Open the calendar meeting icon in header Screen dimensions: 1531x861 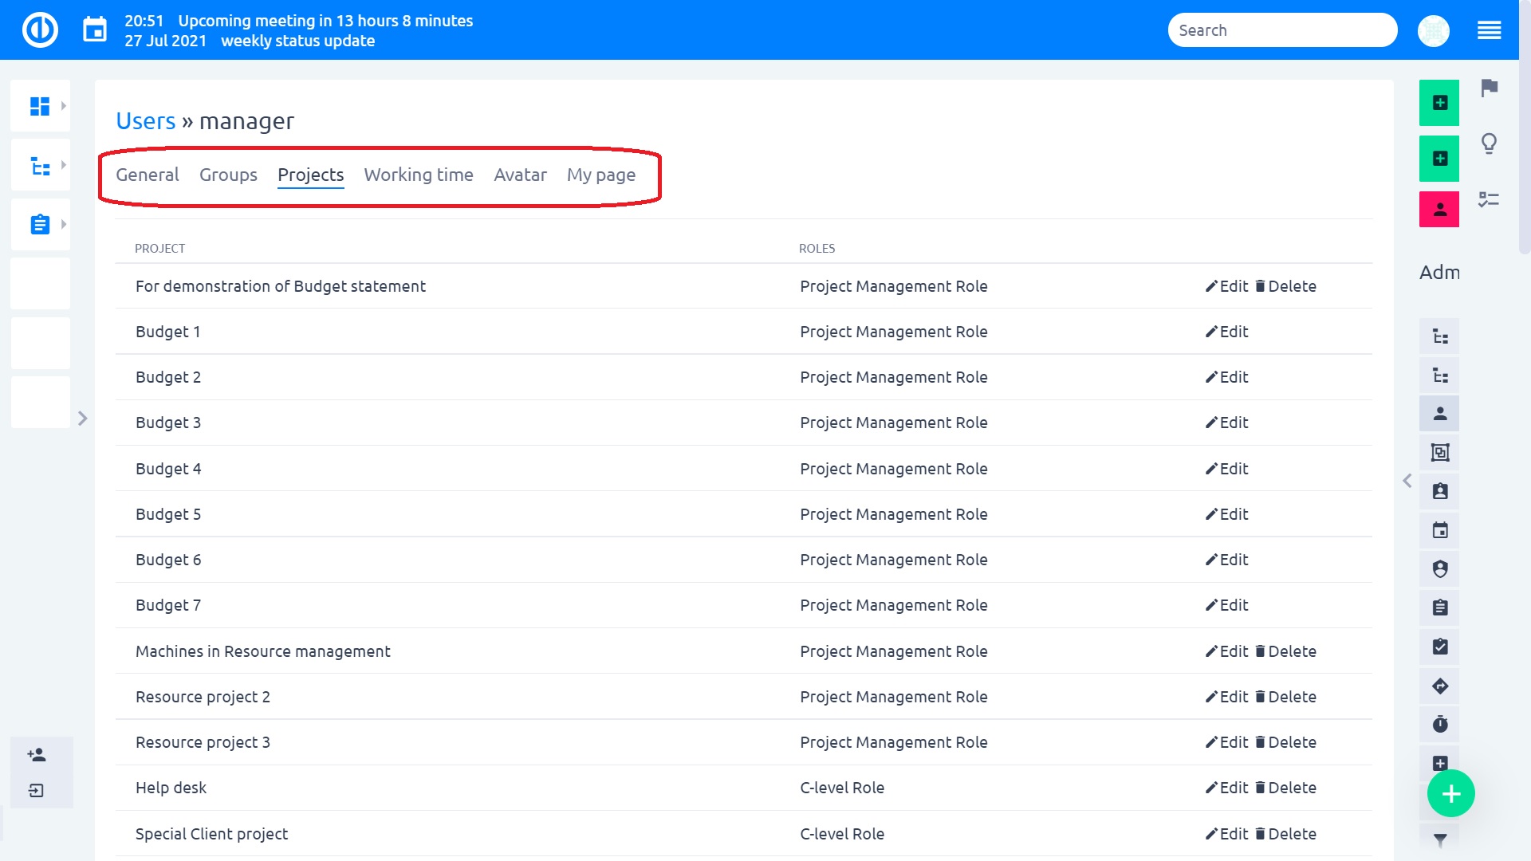click(95, 30)
